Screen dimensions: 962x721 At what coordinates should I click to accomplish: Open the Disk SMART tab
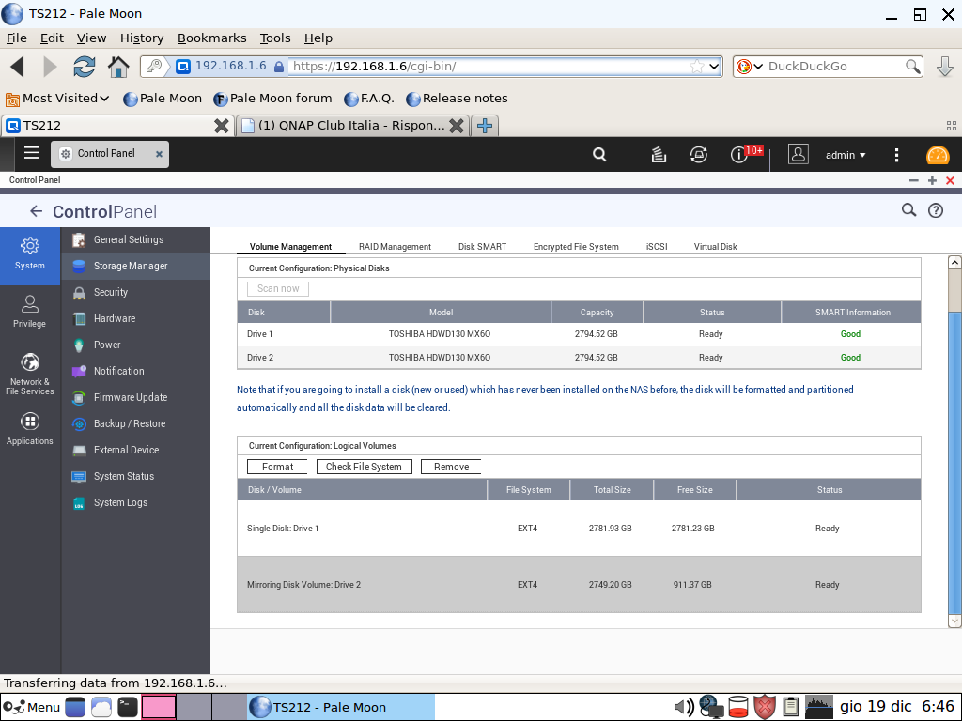pos(482,247)
